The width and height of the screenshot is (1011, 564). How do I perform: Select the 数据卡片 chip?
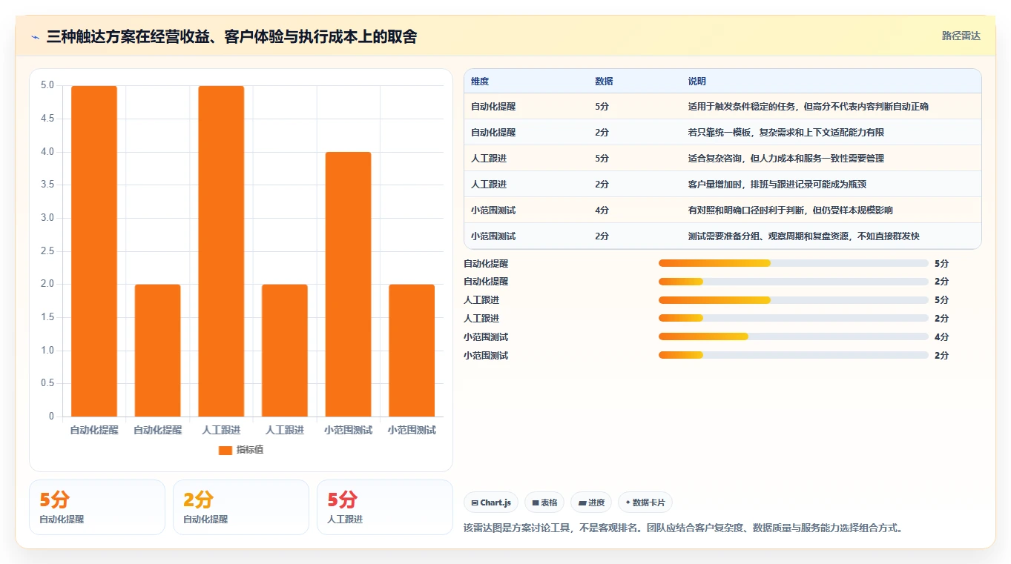tap(645, 502)
